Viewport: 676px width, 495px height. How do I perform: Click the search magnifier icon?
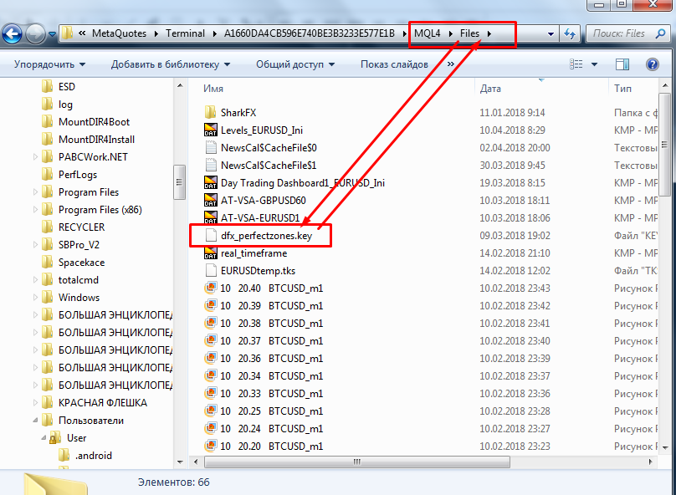click(660, 33)
